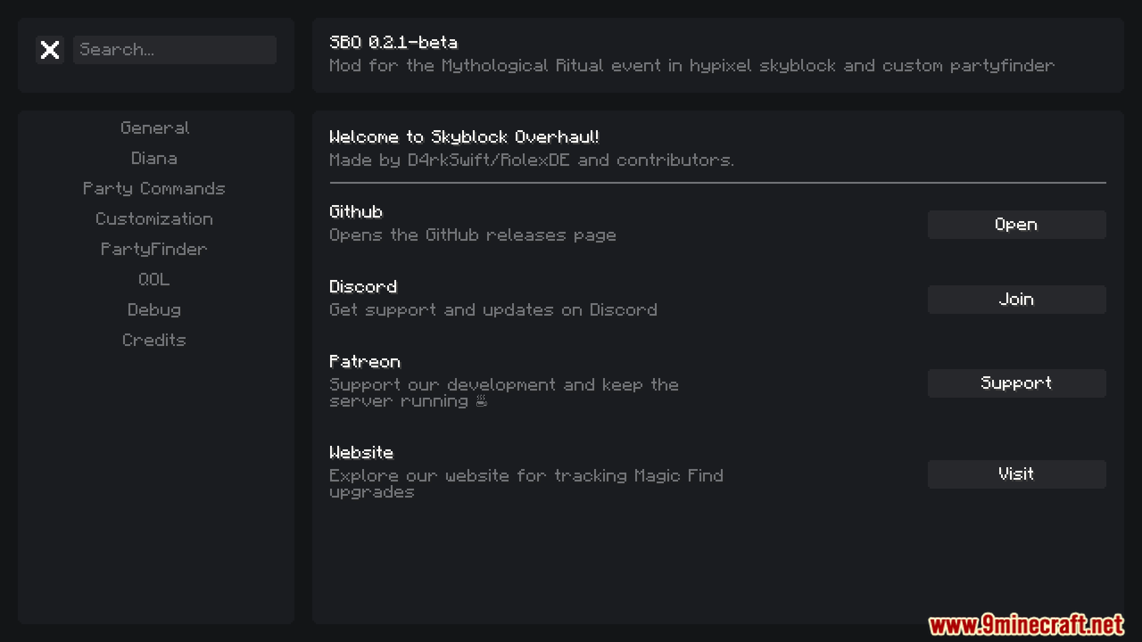The image size is (1142, 642).
Task: Select the Diana category
Action: (154, 158)
